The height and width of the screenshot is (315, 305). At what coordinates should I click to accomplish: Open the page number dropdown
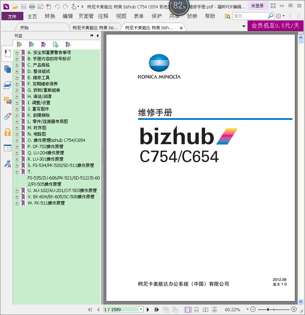(141, 309)
